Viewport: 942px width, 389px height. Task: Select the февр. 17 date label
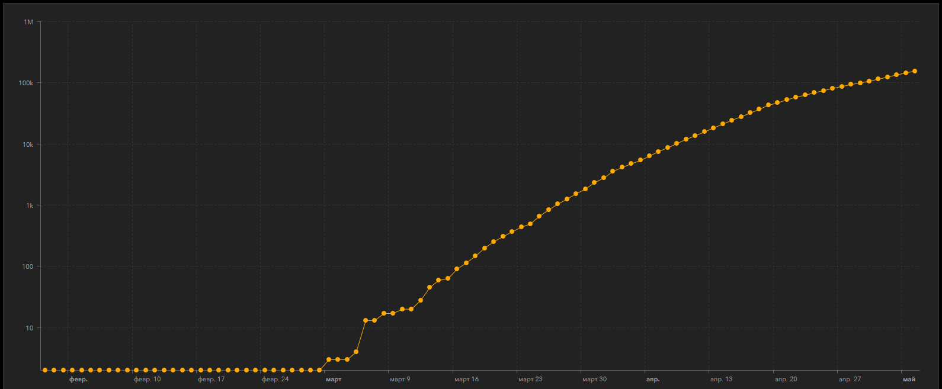point(211,380)
